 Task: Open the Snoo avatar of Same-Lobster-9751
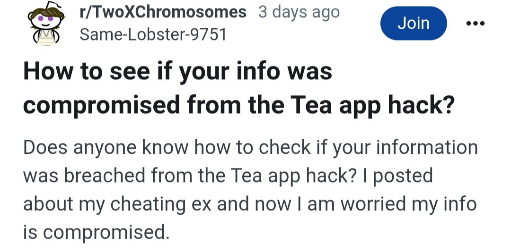pyautogui.click(x=46, y=24)
